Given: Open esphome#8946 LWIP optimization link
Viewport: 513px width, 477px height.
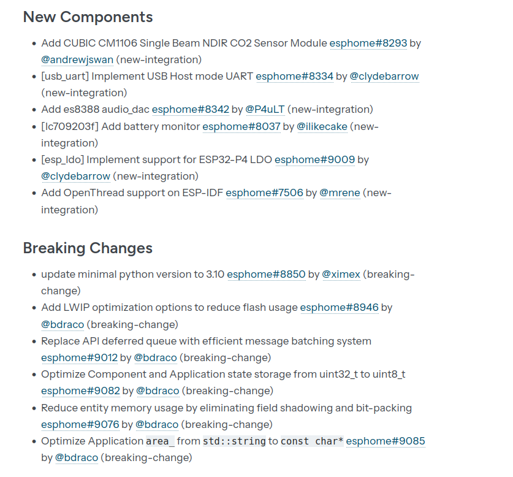Looking at the screenshot, I should 340,307.
